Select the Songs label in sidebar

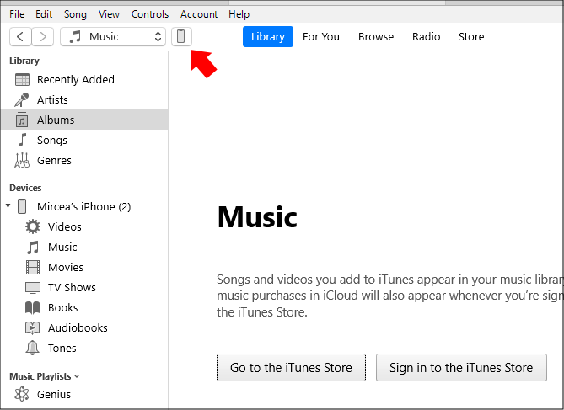(52, 140)
